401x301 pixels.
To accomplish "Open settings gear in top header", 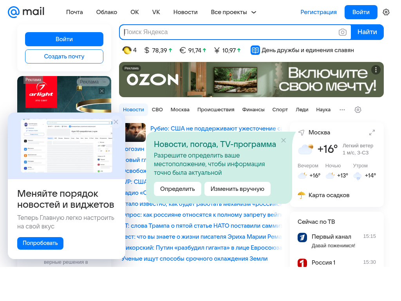I will [386, 12].
